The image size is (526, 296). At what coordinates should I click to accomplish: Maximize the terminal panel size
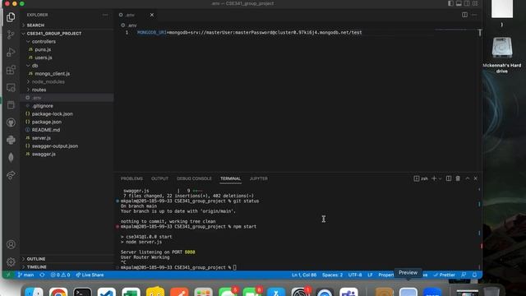click(468, 178)
